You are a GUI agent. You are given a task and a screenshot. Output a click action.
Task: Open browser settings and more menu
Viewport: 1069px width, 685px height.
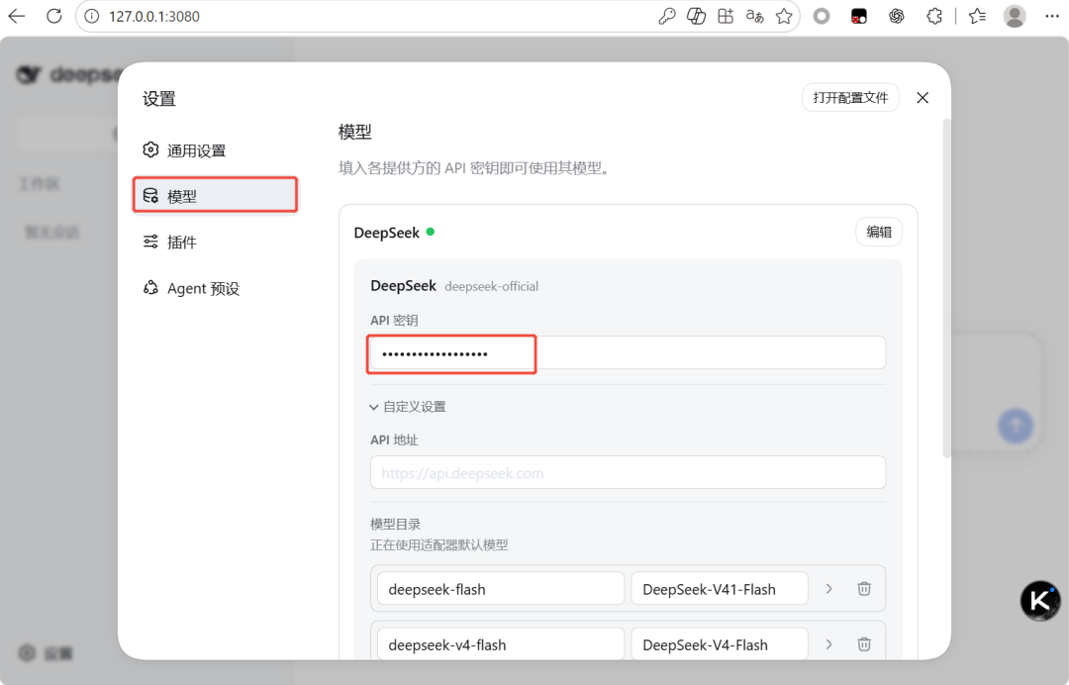pyautogui.click(x=1052, y=17)
